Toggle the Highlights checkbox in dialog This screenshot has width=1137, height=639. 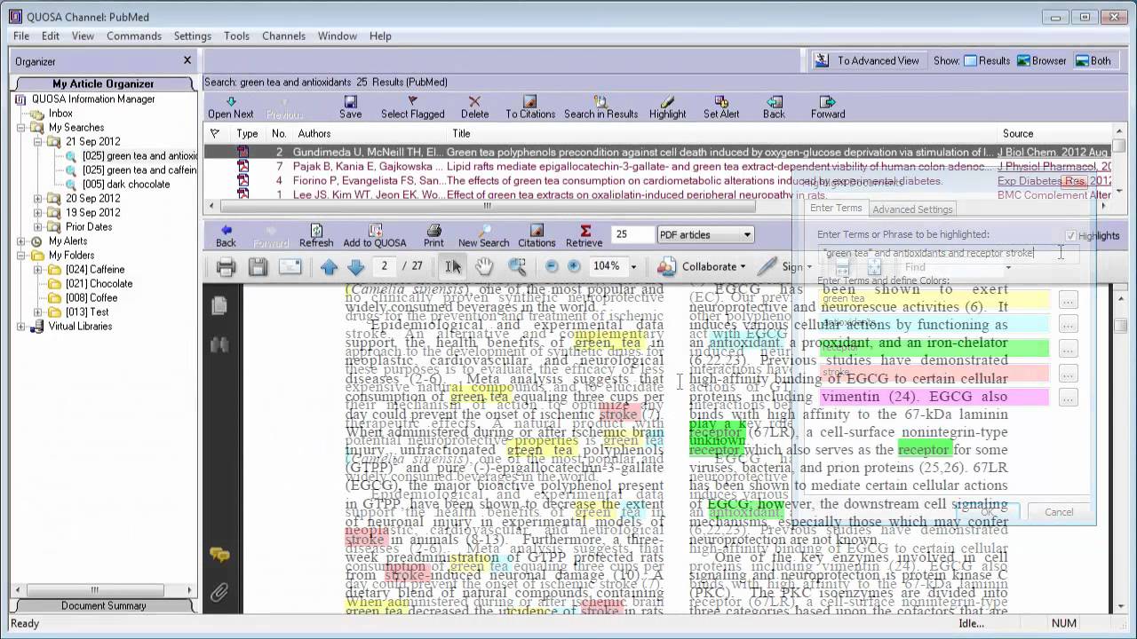coord(1070,235)
